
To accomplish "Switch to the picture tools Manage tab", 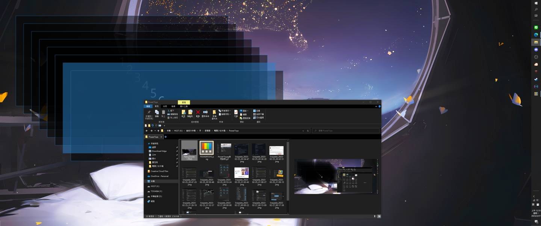I will (184, 102).
